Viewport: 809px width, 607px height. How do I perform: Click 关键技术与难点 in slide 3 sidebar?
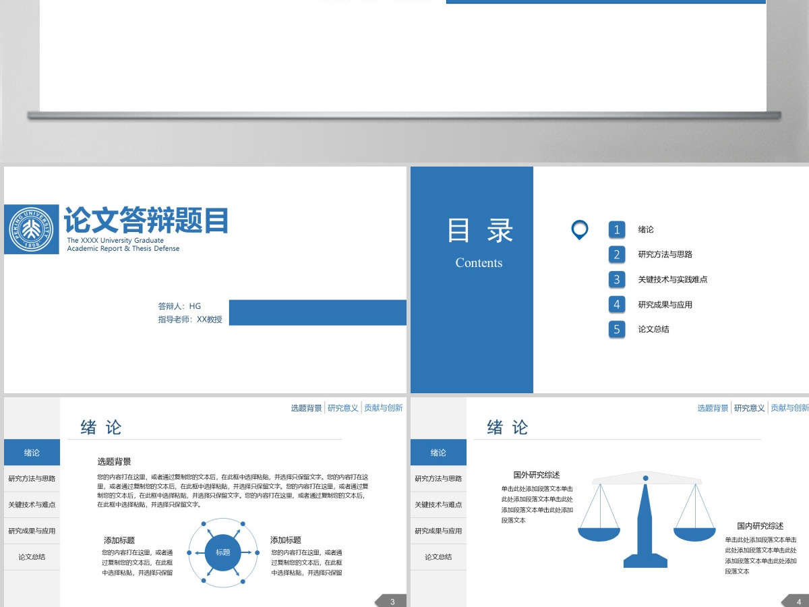pyautogui.click(x=32, y=505)
